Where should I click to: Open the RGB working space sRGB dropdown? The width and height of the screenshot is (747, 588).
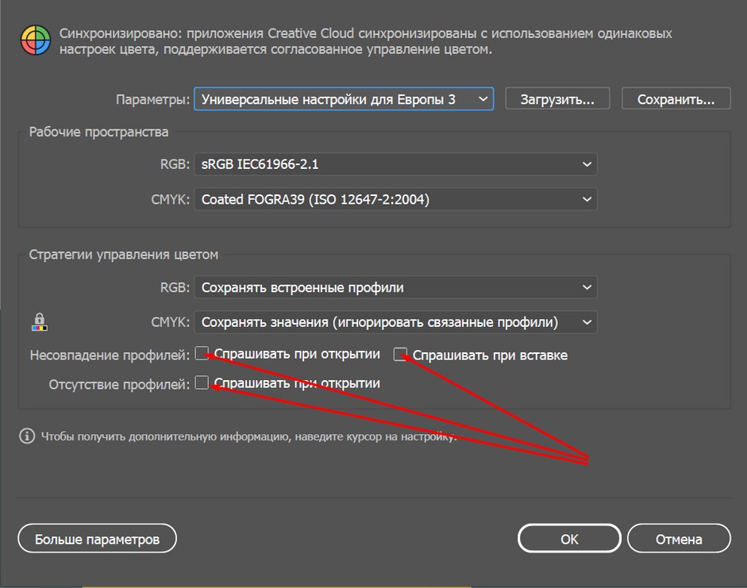tap(395, 164)
